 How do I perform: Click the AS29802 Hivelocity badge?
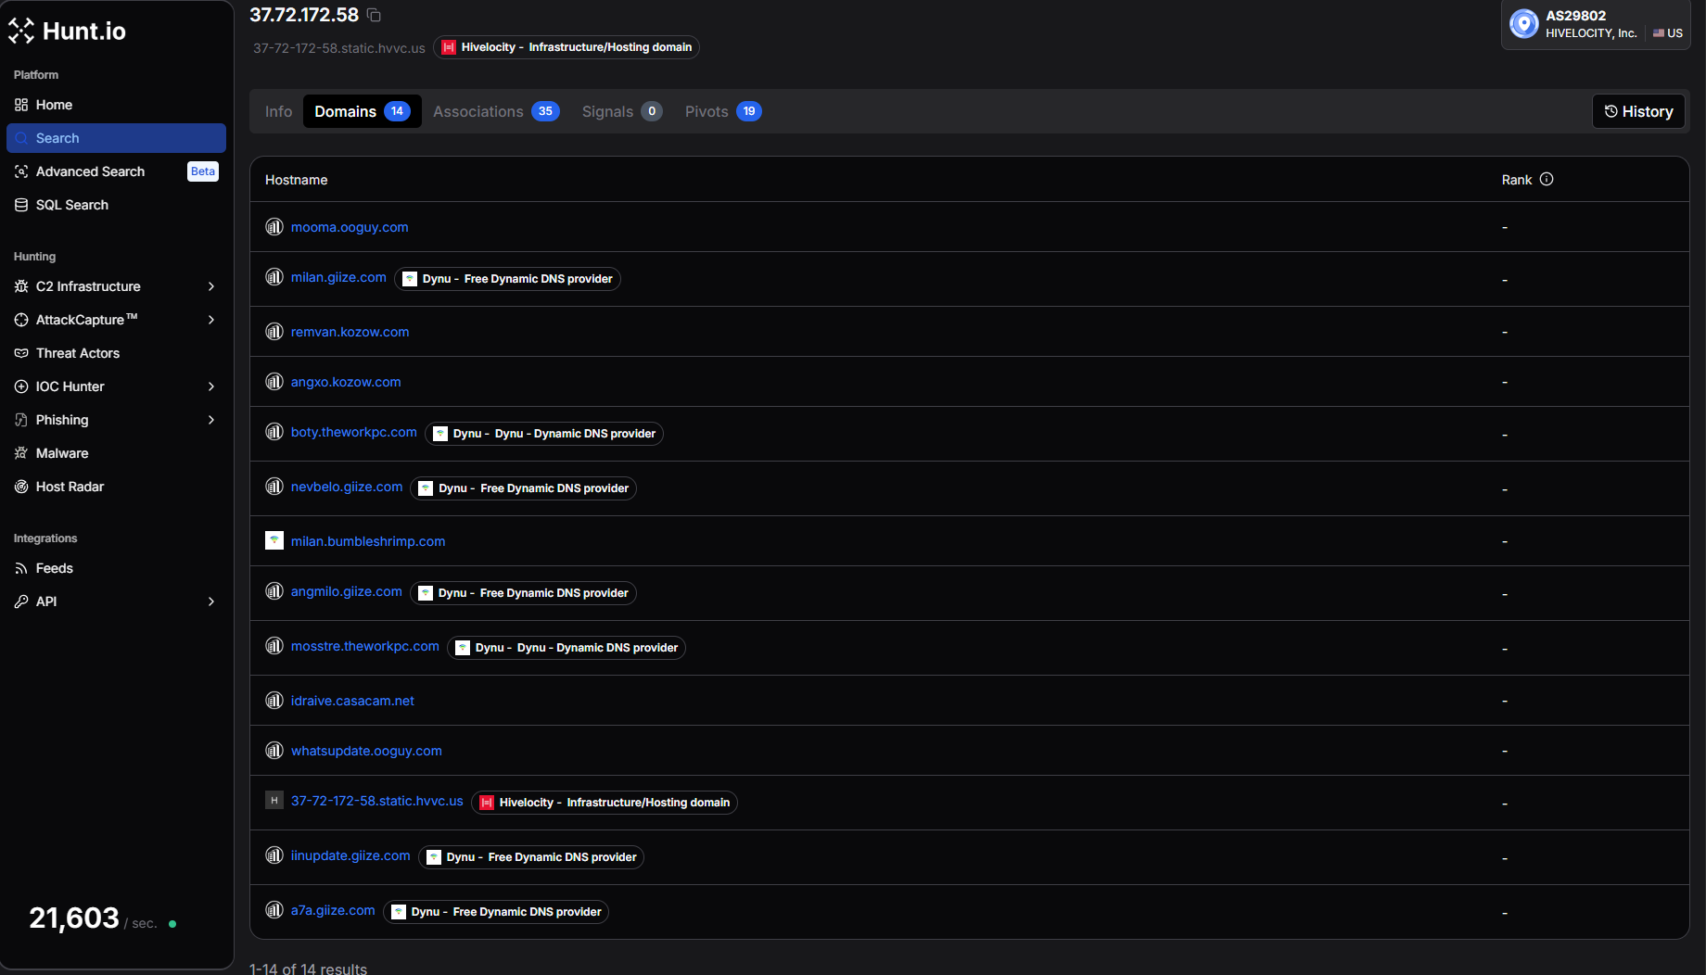pos(1595,24)
